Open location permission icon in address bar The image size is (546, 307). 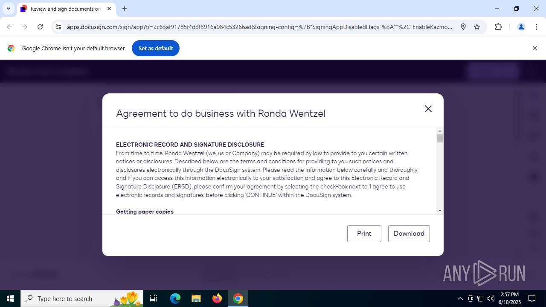click(x=463, y=27)
